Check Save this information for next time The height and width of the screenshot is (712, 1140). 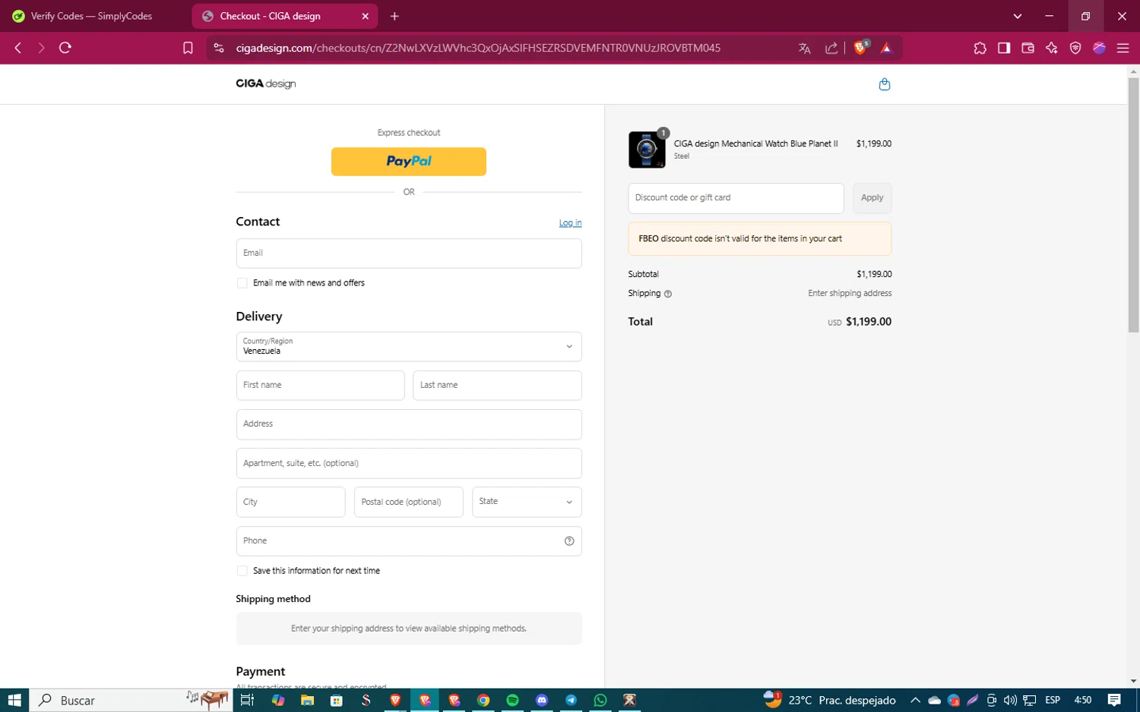click(x=242, y=571)
